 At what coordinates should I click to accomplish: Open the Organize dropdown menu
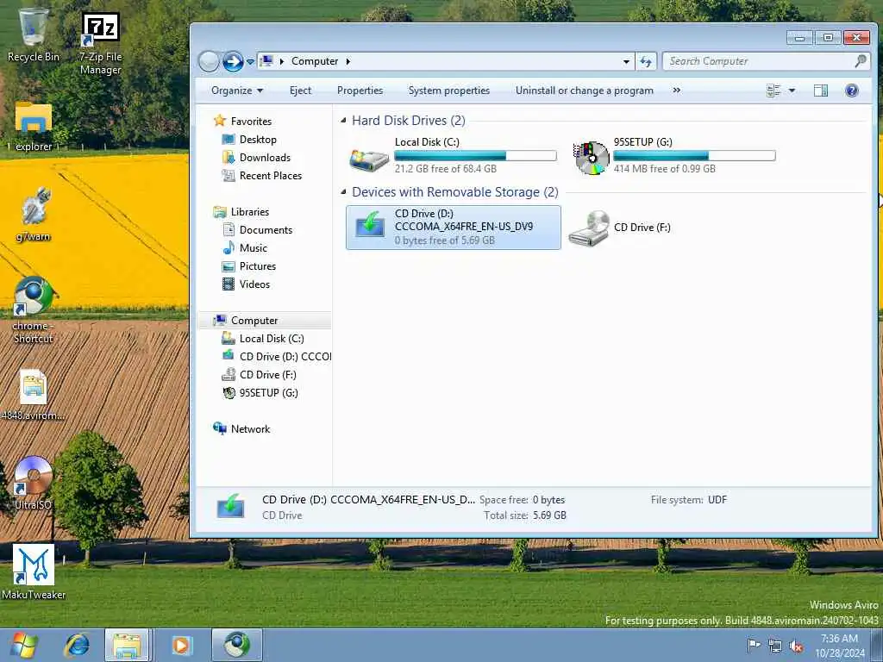coord(237,91)
